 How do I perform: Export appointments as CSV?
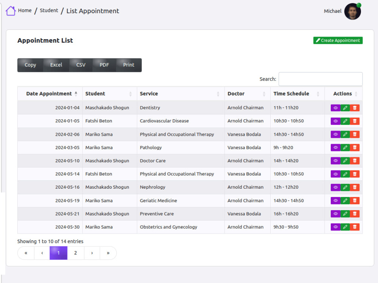(x=81, y=65)
